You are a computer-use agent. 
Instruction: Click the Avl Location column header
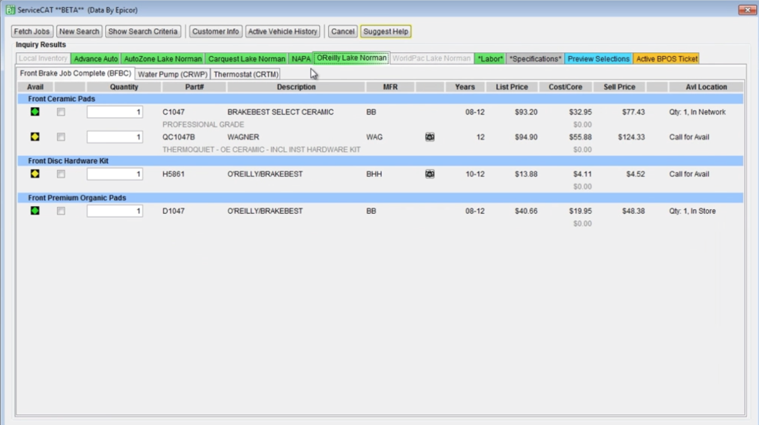click(x=706, y=87)
